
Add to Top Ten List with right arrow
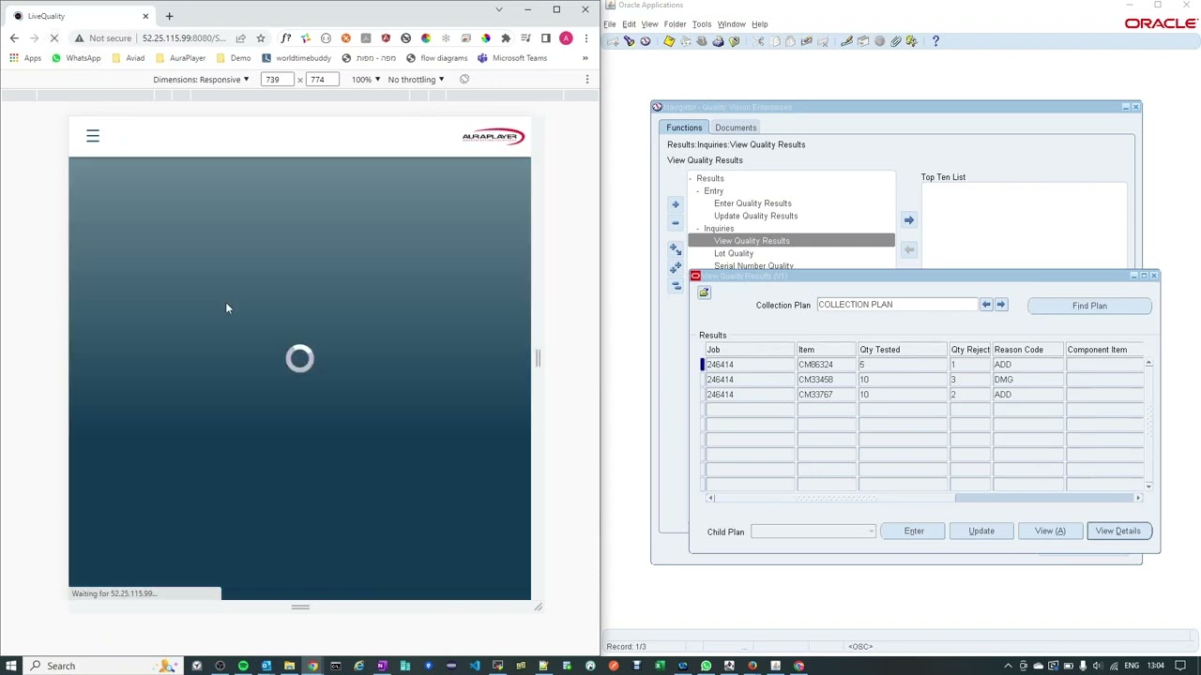[908, 220]
